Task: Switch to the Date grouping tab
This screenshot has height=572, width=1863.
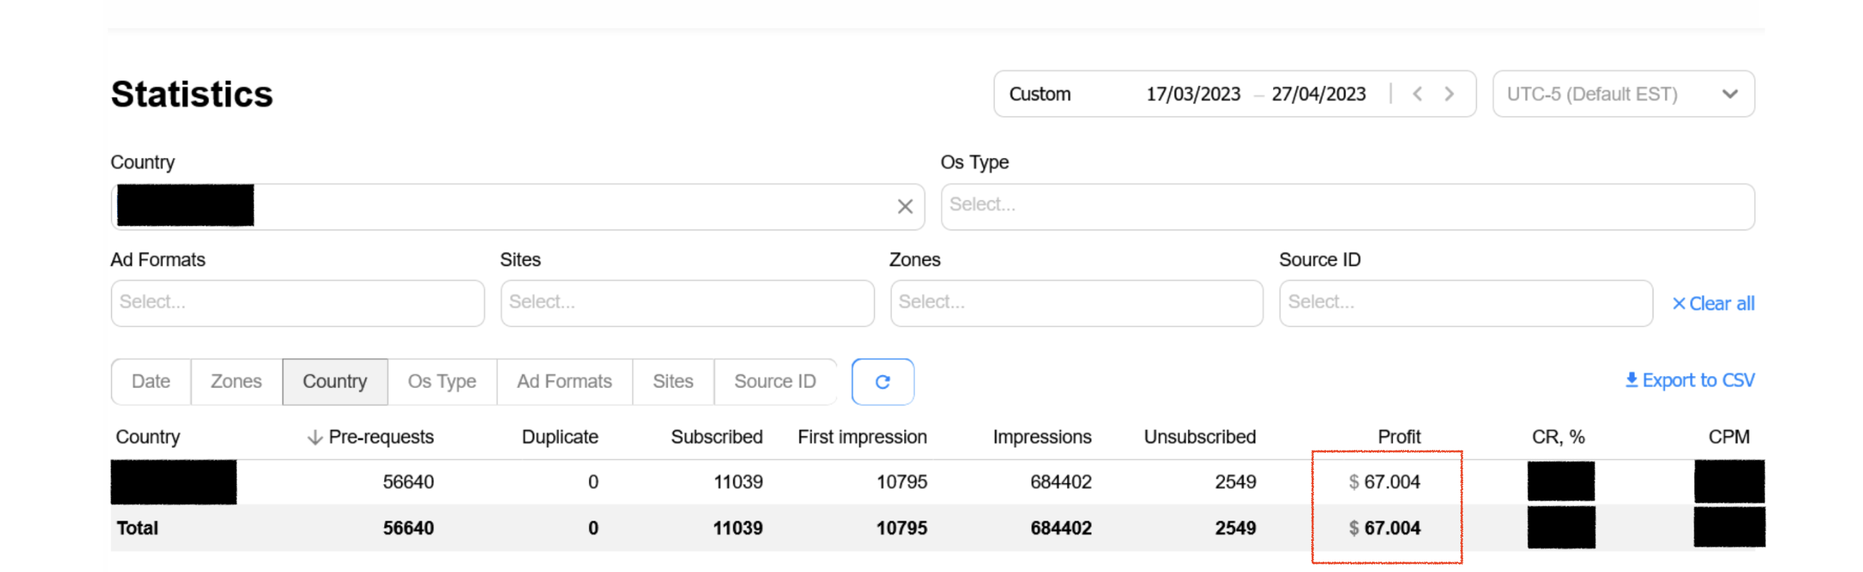Action: coord(151,382)
